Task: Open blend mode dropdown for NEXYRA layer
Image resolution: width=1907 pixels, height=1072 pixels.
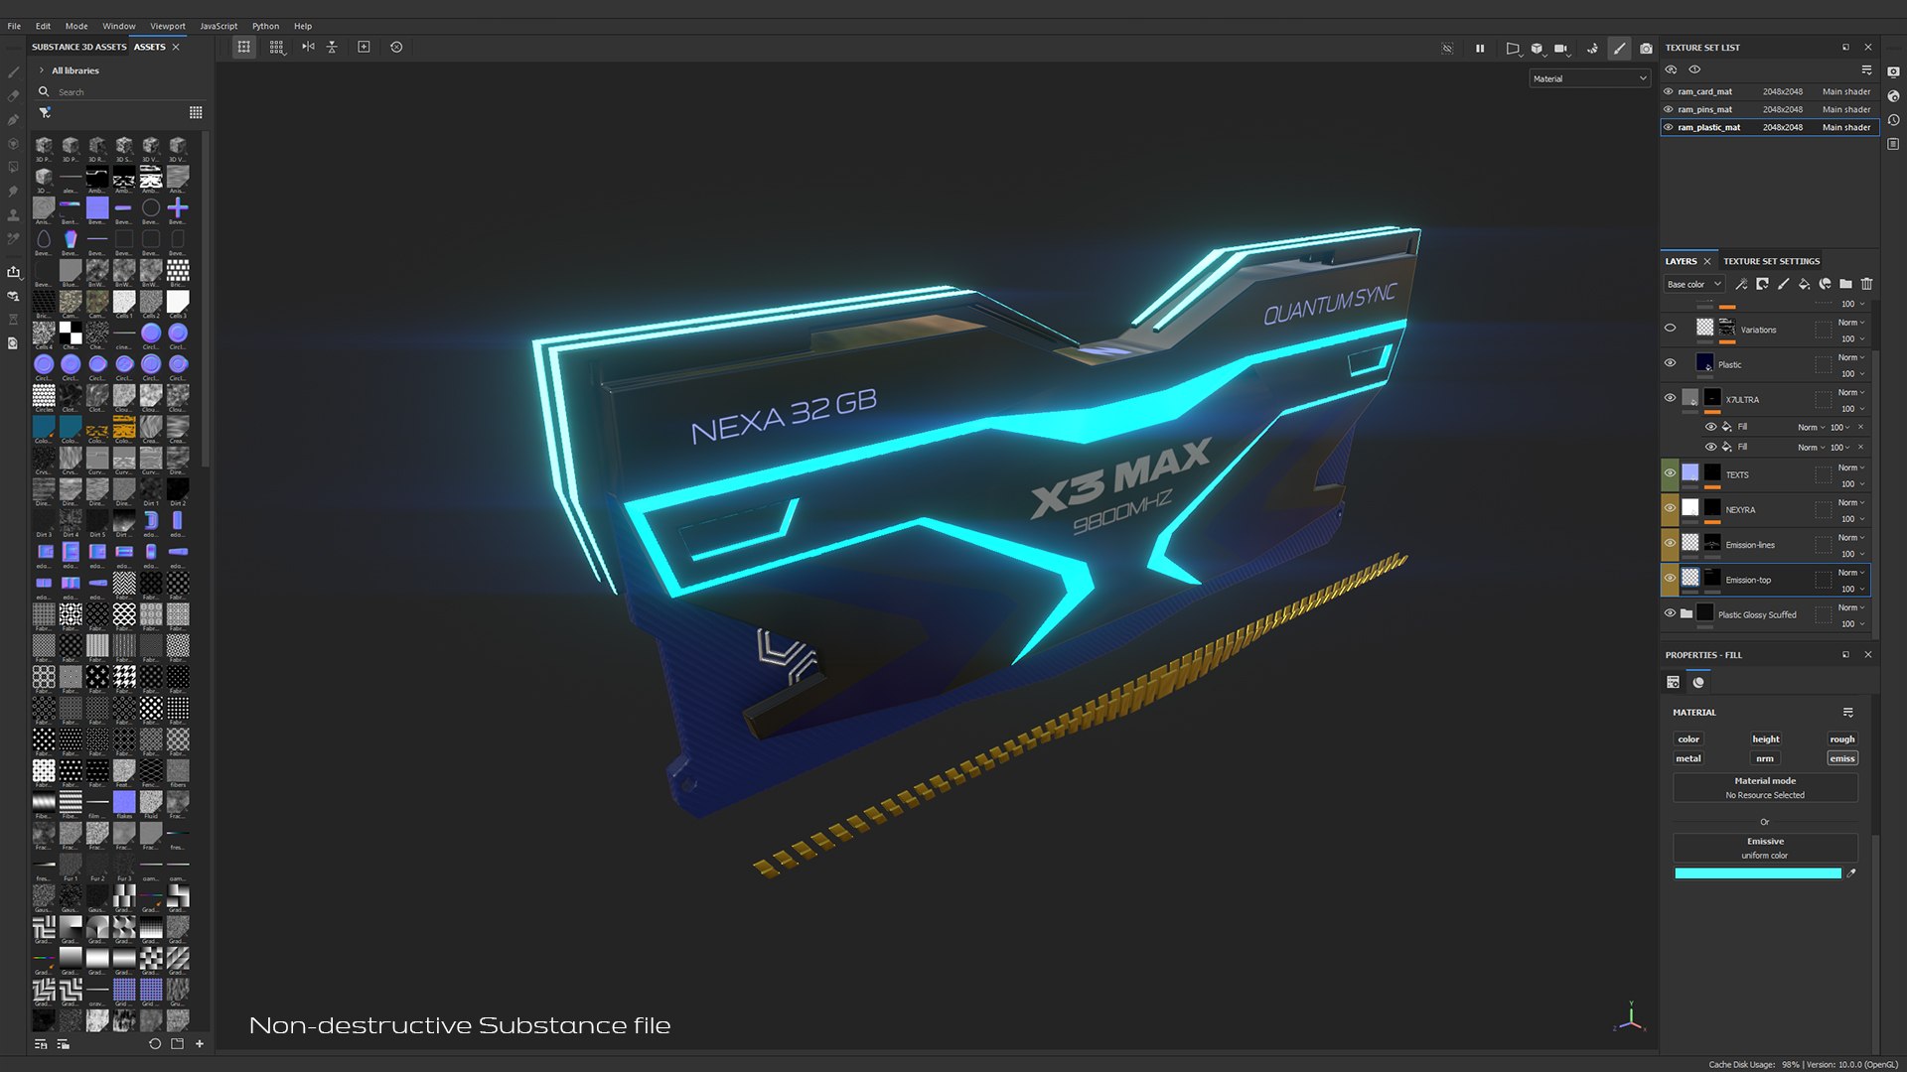Action: tap(1851, 502)
